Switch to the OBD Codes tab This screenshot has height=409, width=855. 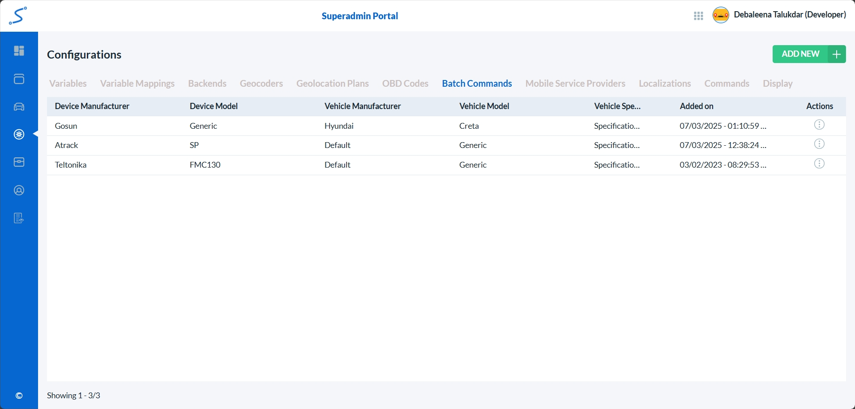tap(405, 84)
